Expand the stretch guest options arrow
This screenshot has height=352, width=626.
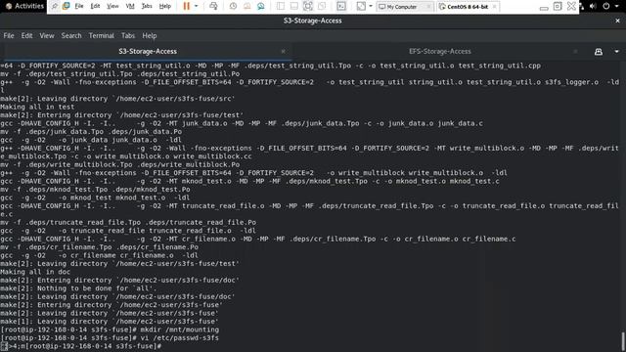pos(371,7)
